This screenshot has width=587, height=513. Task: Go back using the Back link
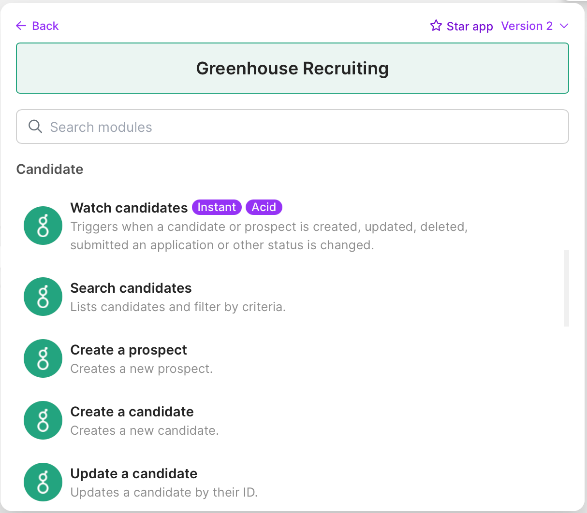click(x=37, y=26)
